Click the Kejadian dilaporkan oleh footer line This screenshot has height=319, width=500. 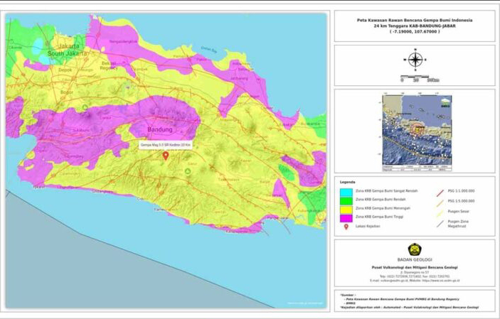pyautogui.click(x=409, y=307)
